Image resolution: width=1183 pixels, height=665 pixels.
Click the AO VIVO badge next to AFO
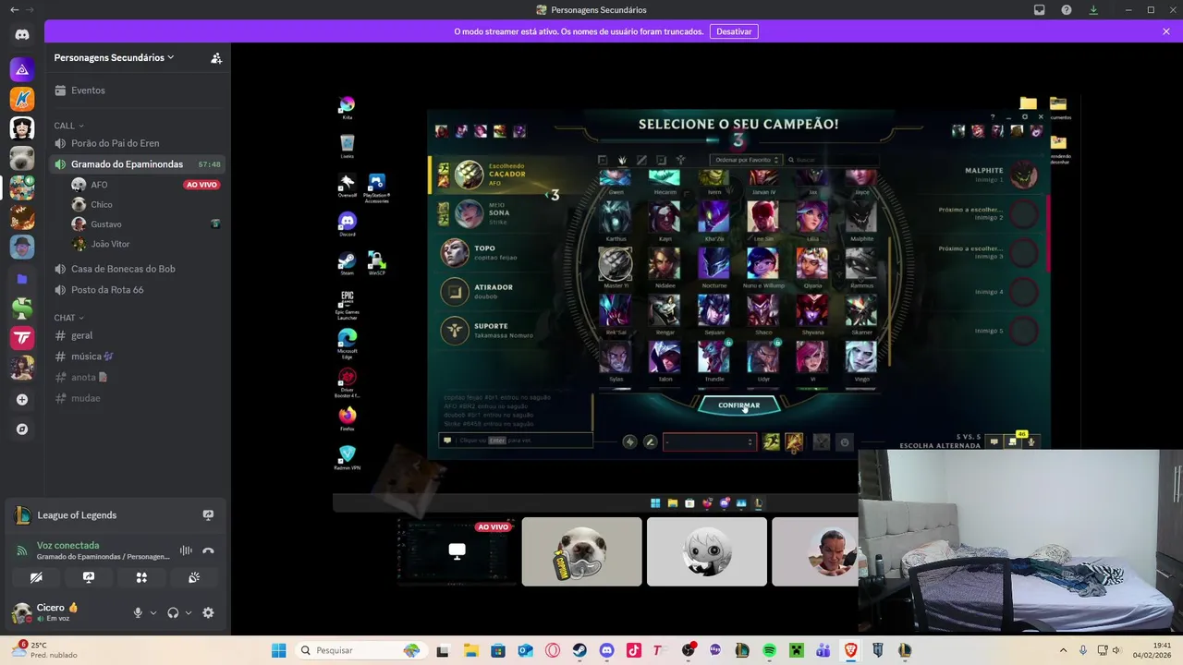point(201,185)
